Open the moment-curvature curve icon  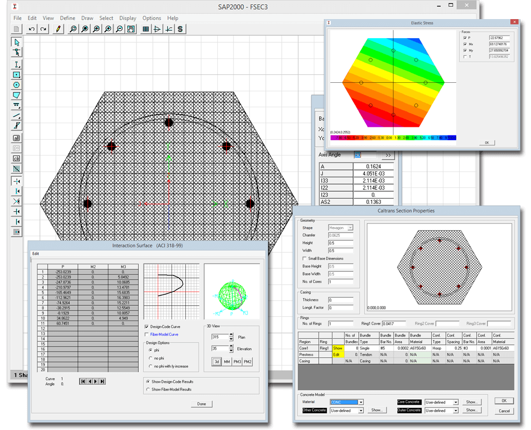click(x=169, y=29)
